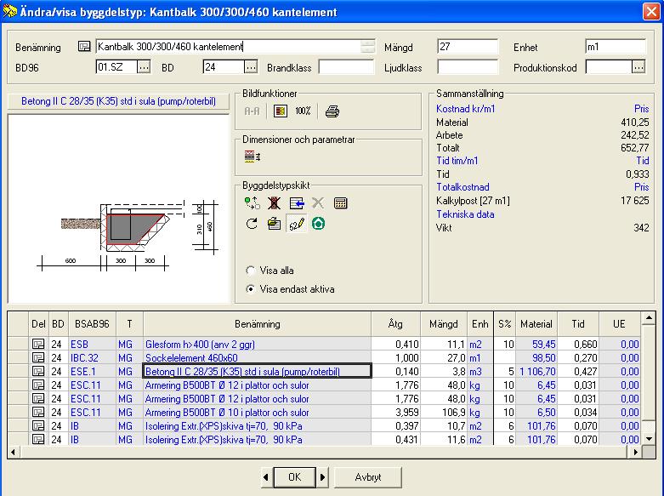Open the layer dimensions and parameters icon
Screen dimensions: 664x496
coord(253,157)
